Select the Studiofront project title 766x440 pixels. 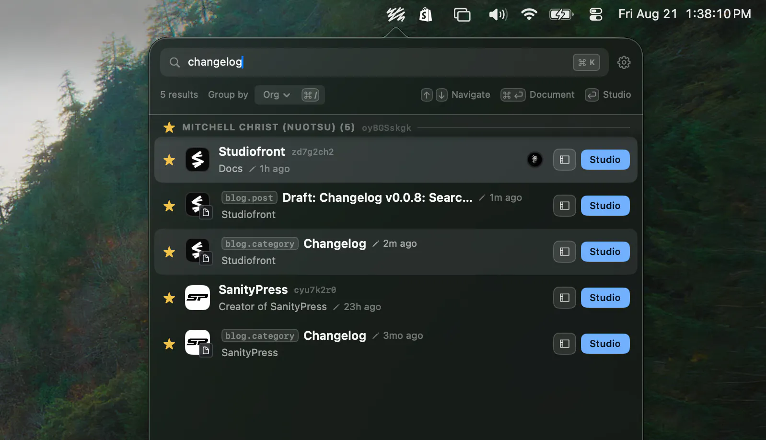tap(252, 151)
